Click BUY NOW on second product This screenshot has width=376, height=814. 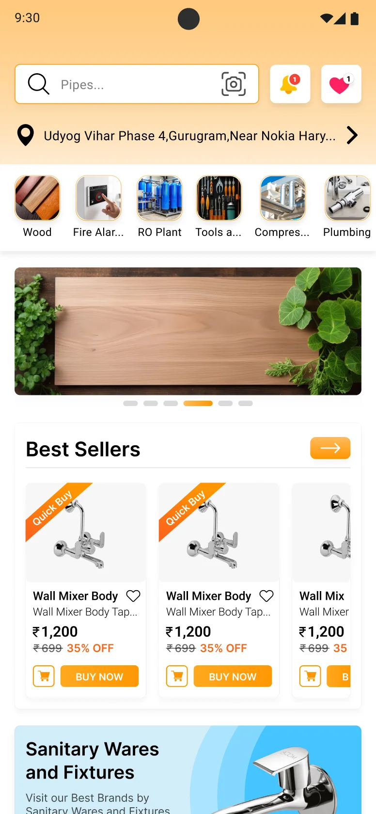click(x=233, y=676)
